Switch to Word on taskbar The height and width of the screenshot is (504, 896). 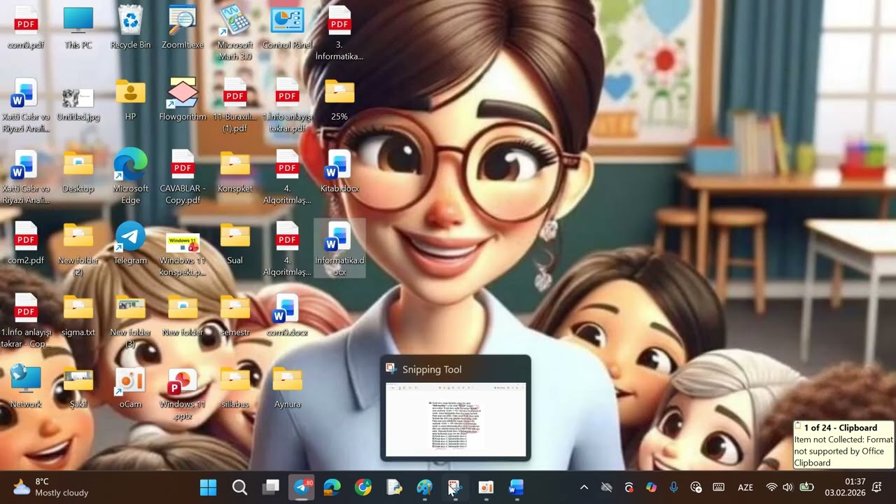517,487
